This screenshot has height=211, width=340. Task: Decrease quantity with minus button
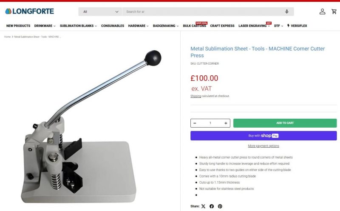coord(195,123)
